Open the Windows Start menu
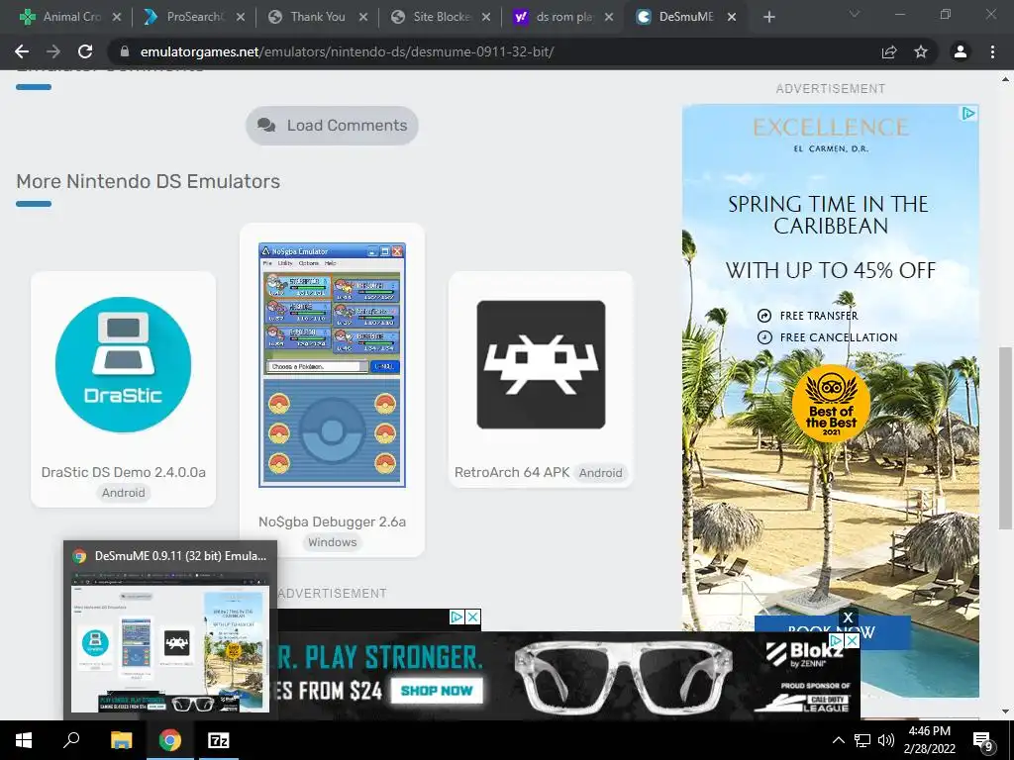This screenshot has height=760, width=1014. (x=24, y=740)
